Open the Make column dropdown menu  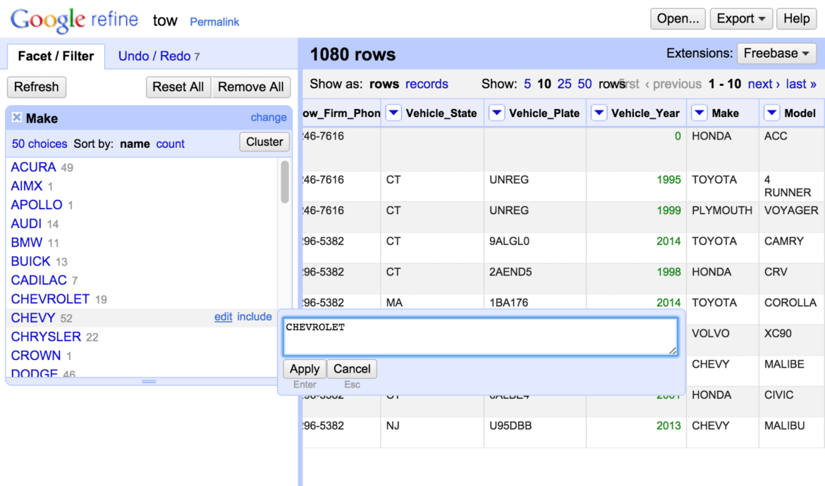coord(699,113)
